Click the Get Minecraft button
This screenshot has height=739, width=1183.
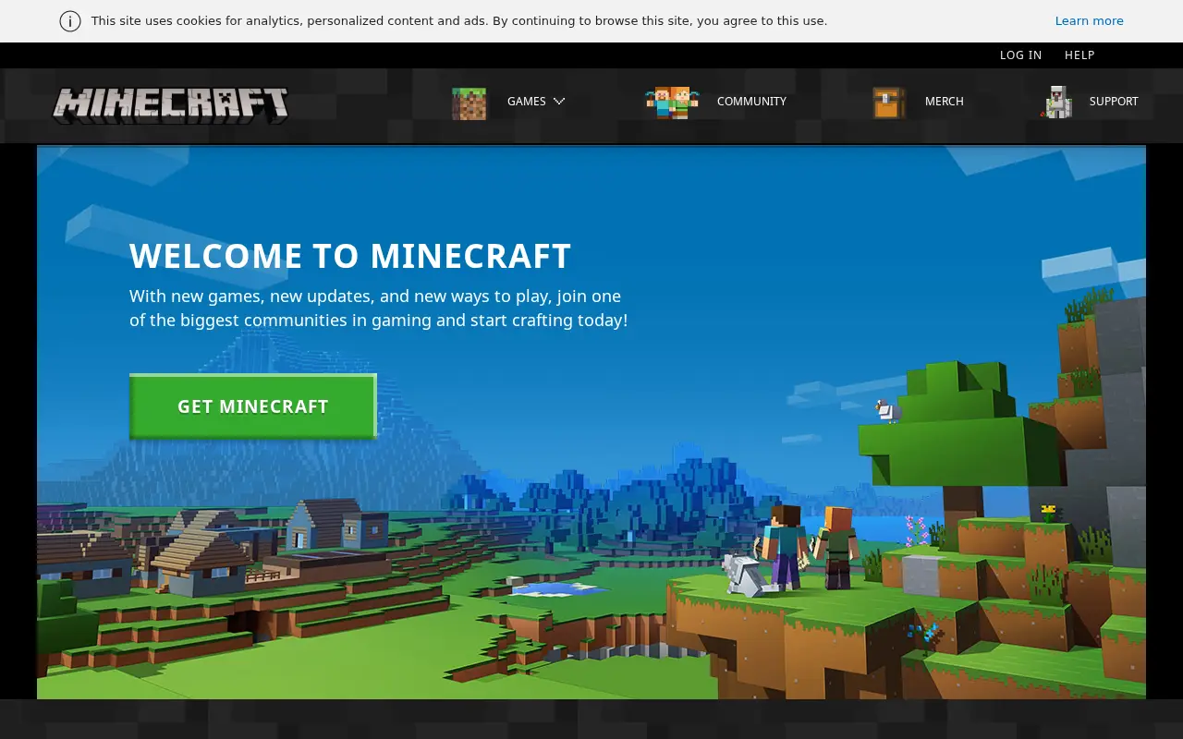point(253,406)
